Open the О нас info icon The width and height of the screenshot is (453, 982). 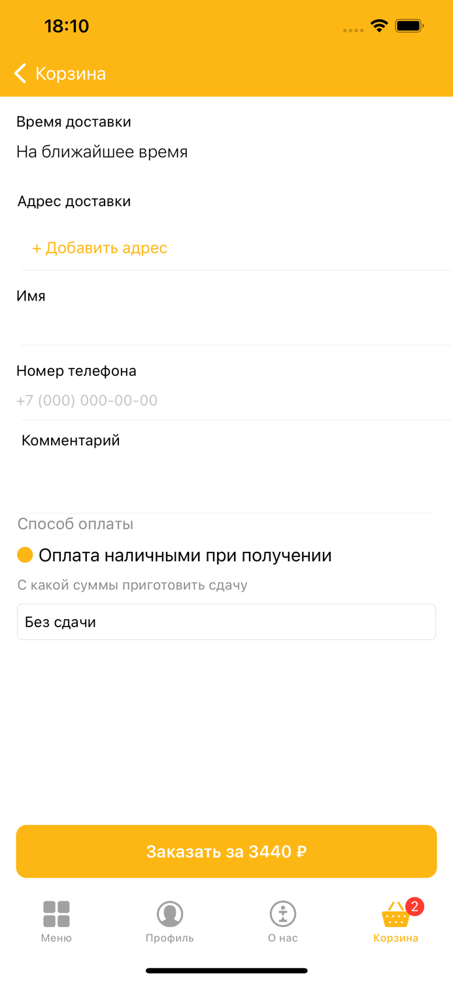point(282,913)
